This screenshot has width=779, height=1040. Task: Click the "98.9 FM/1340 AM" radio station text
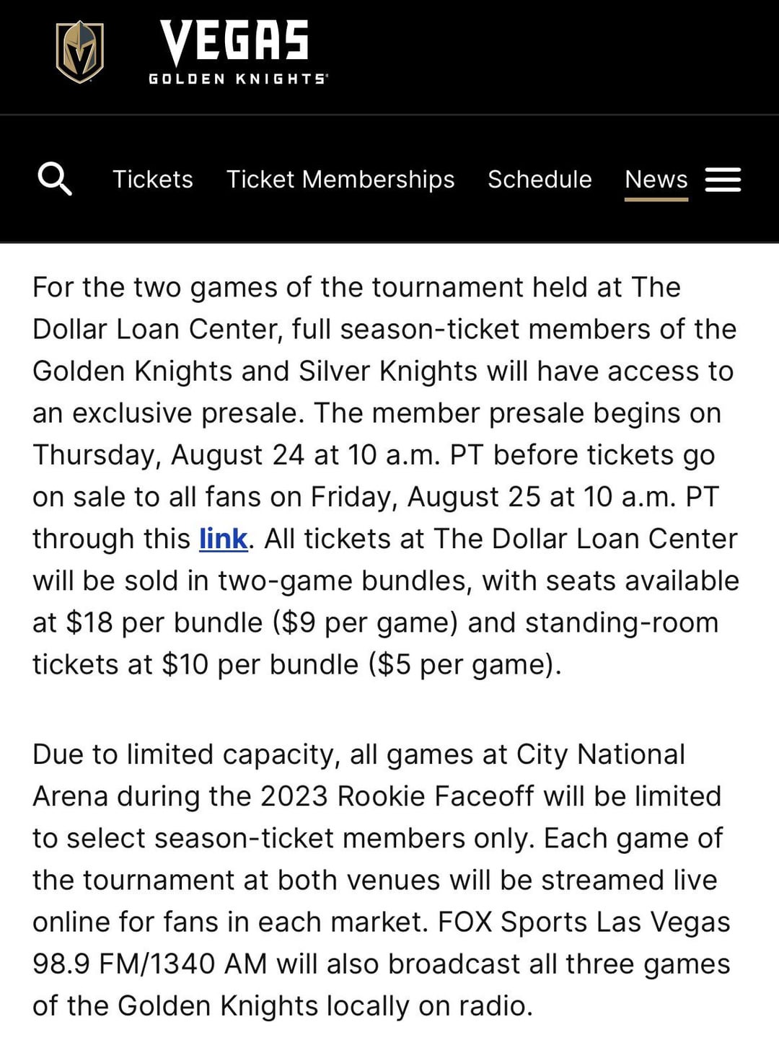tap(149, 964)
